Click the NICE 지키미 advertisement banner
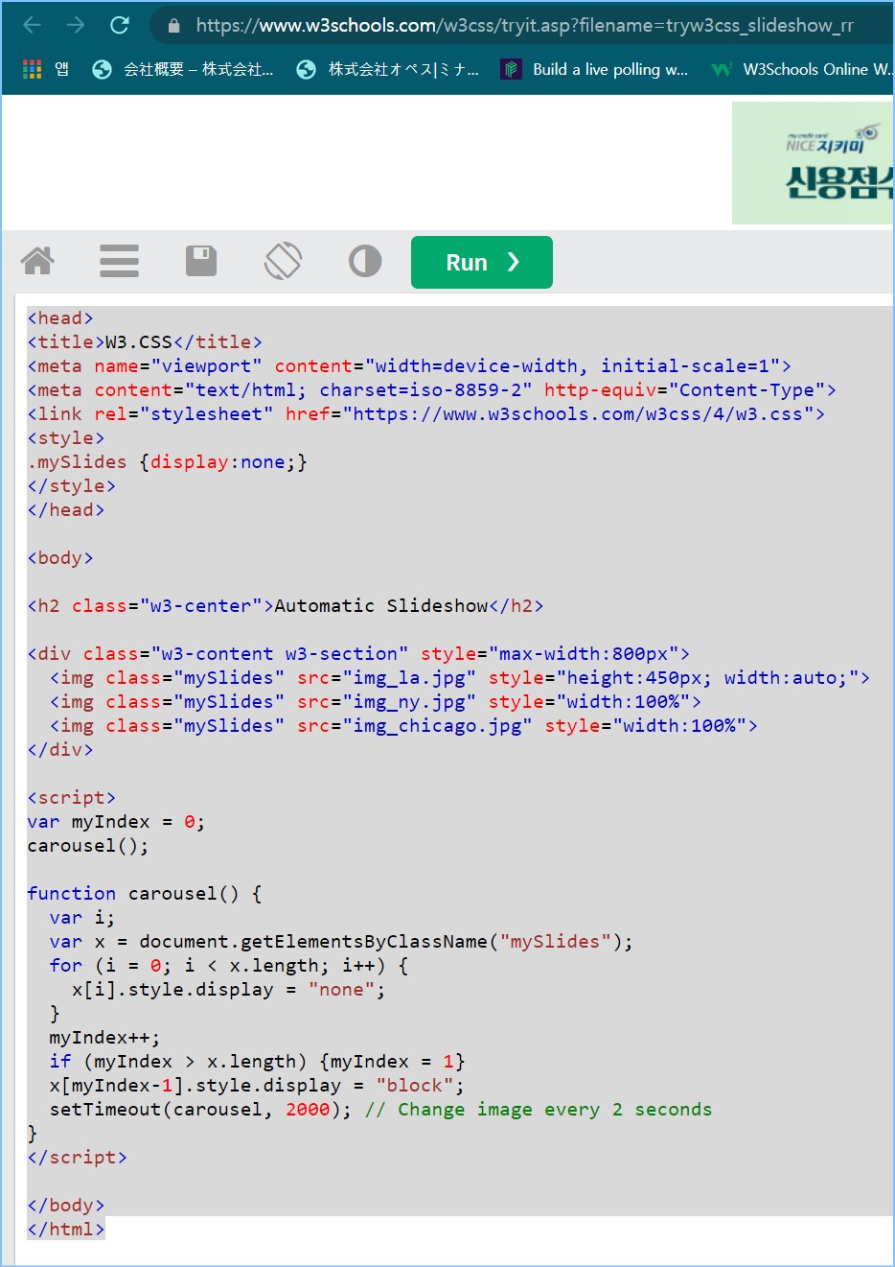Viewport: 895px width, 1267px height. coord(813,163)
